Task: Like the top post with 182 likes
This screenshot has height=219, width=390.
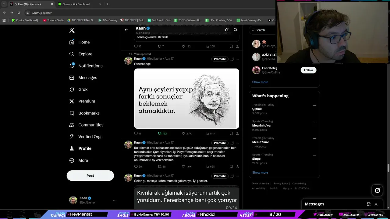Action: [186, 47]
